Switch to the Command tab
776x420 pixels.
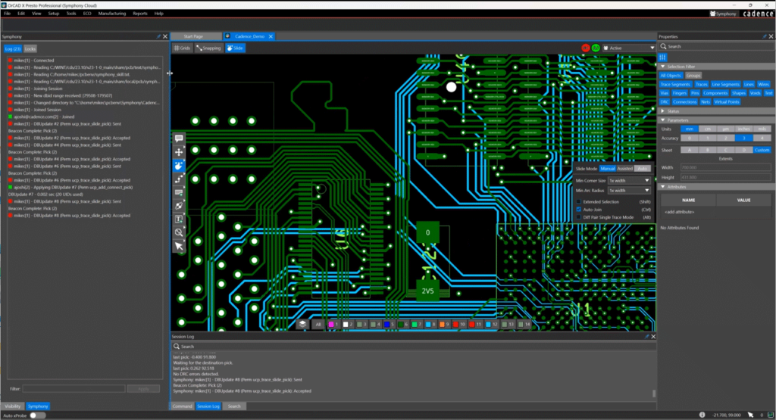[x=182, y=406]
